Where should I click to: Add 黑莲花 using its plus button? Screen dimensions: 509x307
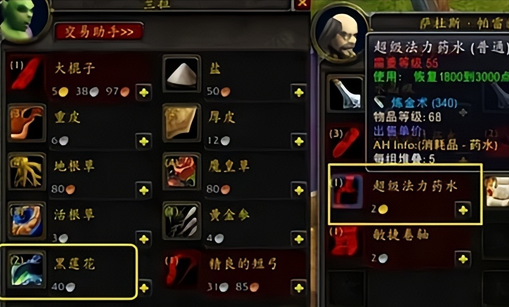144,287
